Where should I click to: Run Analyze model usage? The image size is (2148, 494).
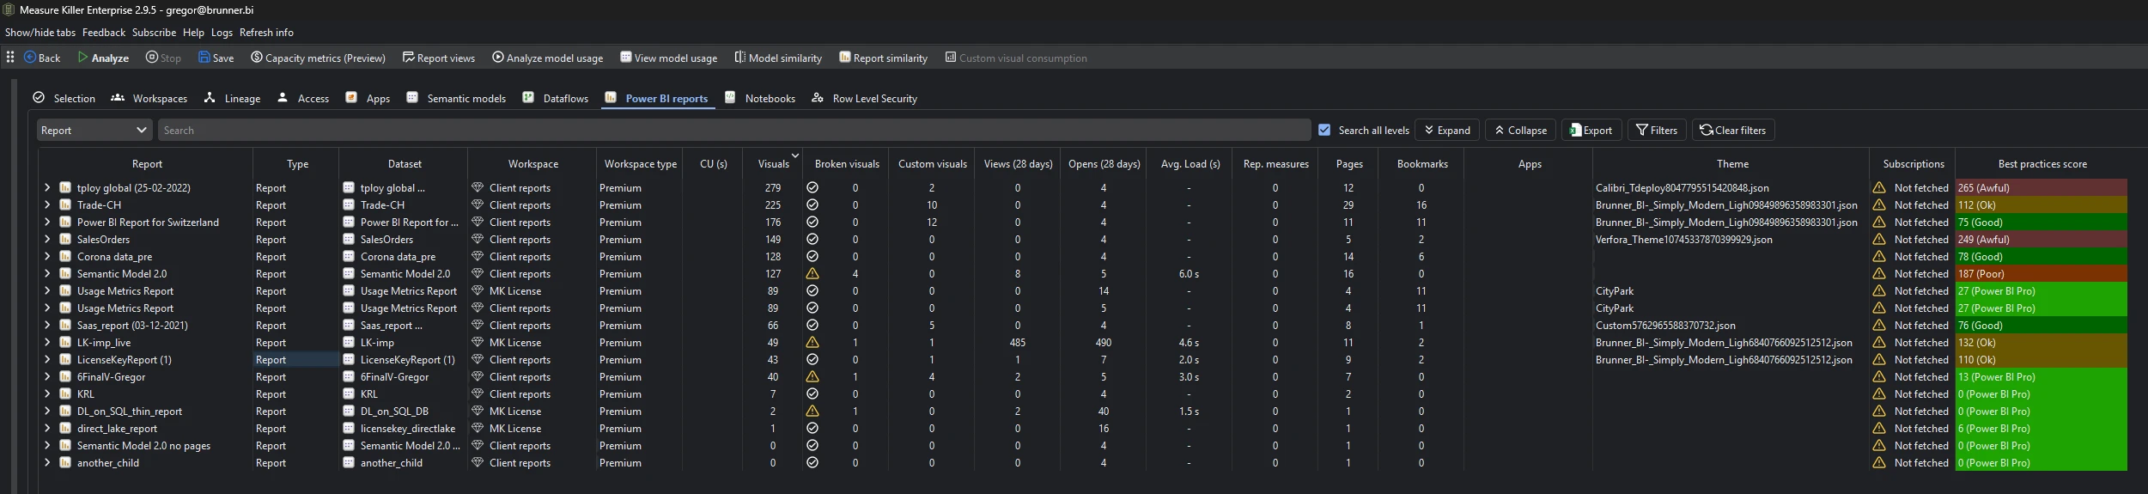(x=547, y=58)
